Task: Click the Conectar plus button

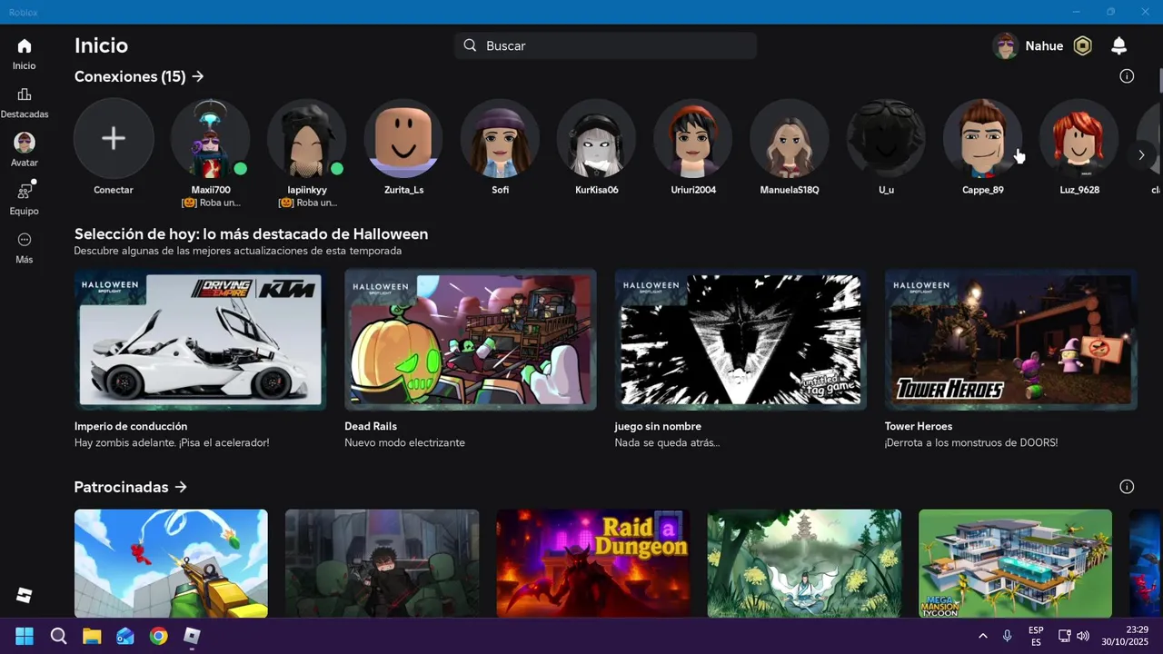Action: point(114,139)
